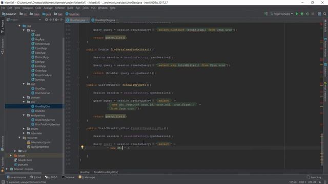The image size is (328, 184).
Task: Click scroll from source target icon
Action: point(46,20)
